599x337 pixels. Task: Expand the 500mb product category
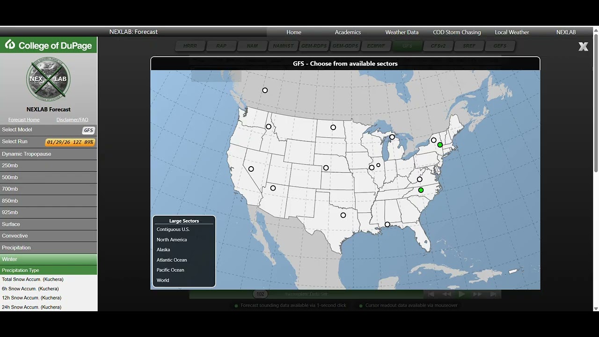[x=49, y=177]
